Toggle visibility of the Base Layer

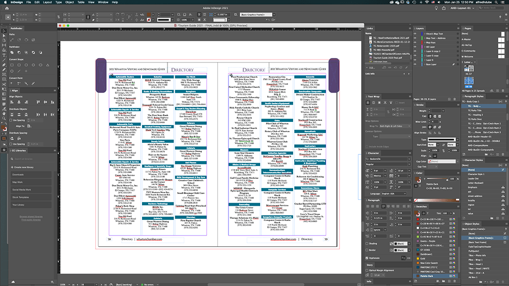[415, 65]
